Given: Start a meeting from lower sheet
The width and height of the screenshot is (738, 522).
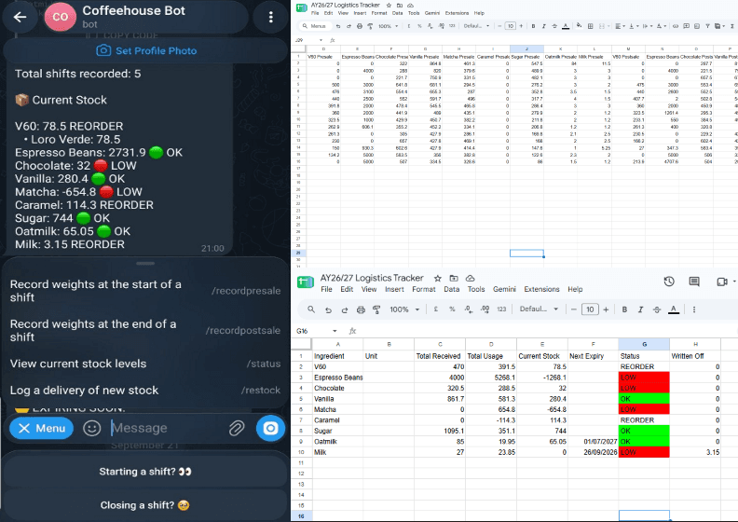Looking at the screenshot, I should [722, 282].
